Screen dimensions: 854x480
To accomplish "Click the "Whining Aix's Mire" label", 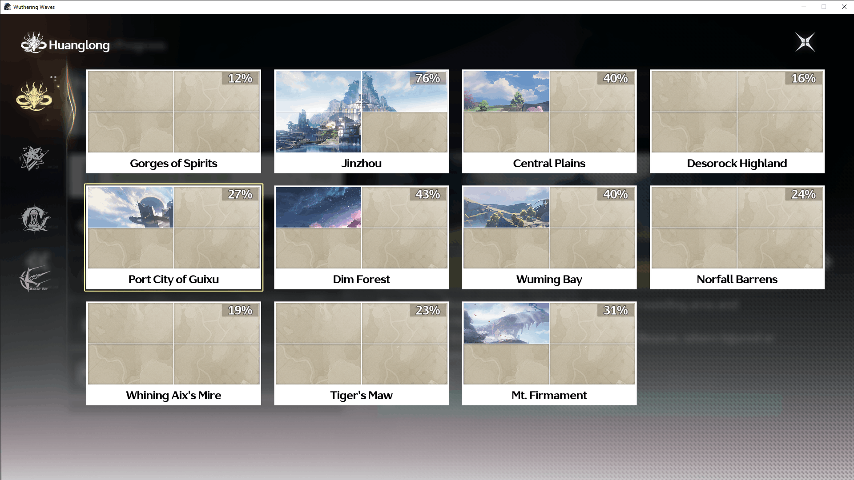I will pyautogui.click(x=173, y=396).
